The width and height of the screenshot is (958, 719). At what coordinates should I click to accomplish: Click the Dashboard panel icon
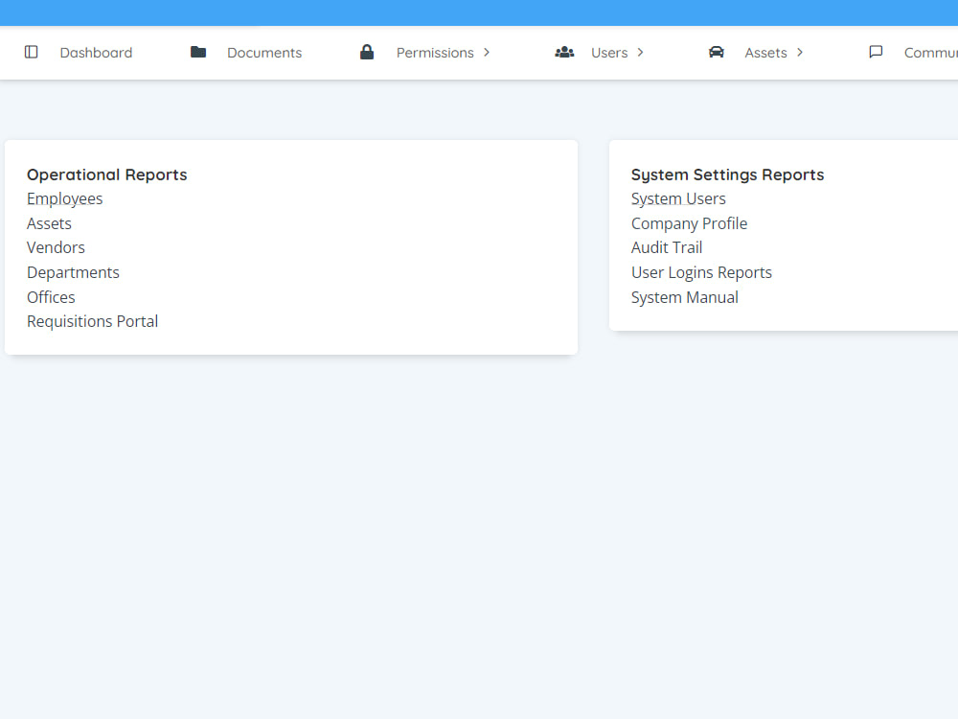click(32, 52)
